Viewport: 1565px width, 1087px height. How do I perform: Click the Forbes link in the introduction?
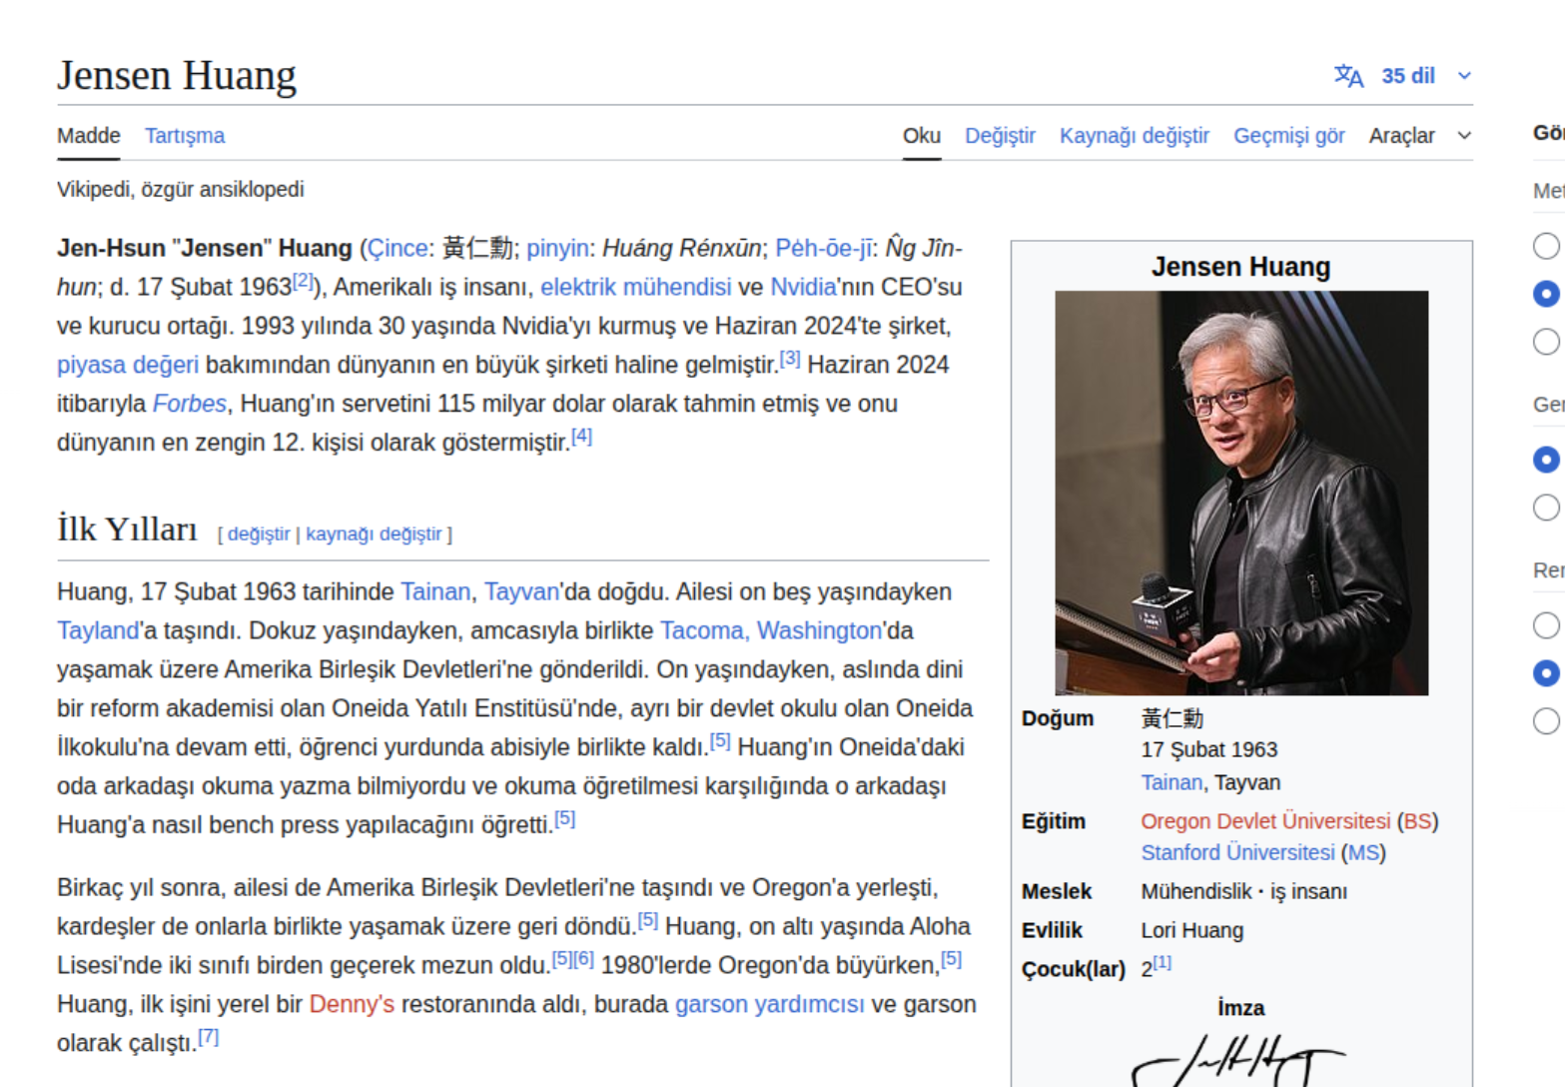click(190, 405)
